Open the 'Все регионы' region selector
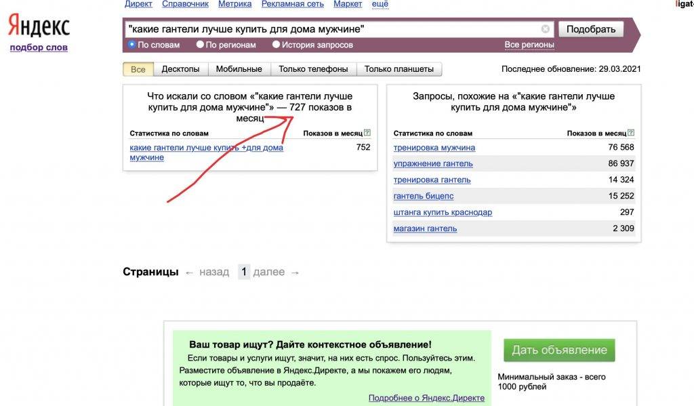Image resolution: width=694 pixels, height=406 pixels. (x=529, y=45)
